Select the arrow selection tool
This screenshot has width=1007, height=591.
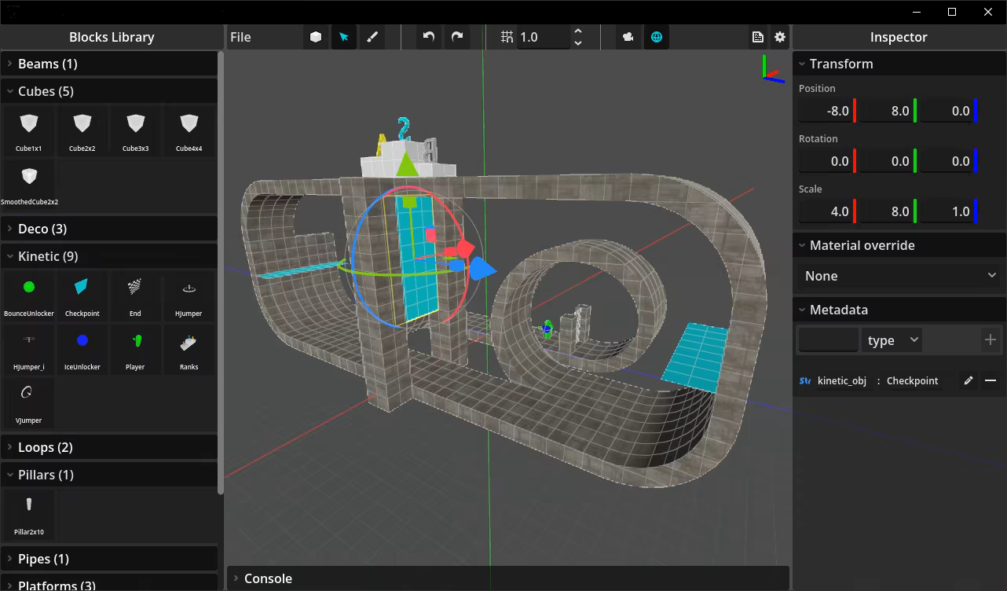pyautogui.click(x=343, y=37)
